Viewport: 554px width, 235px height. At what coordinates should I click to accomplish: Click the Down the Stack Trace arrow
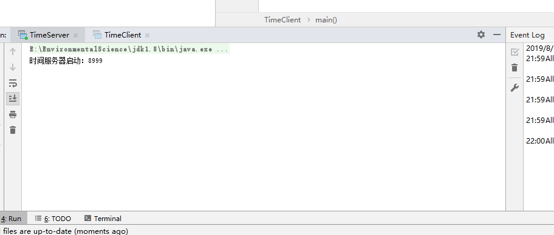pyautogui.click(x=13, y=67)
